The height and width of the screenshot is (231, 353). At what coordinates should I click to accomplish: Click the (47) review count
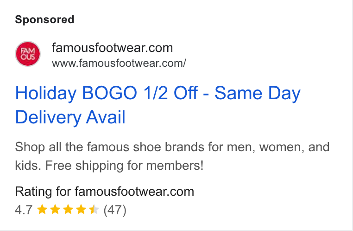tap(115, 210)
